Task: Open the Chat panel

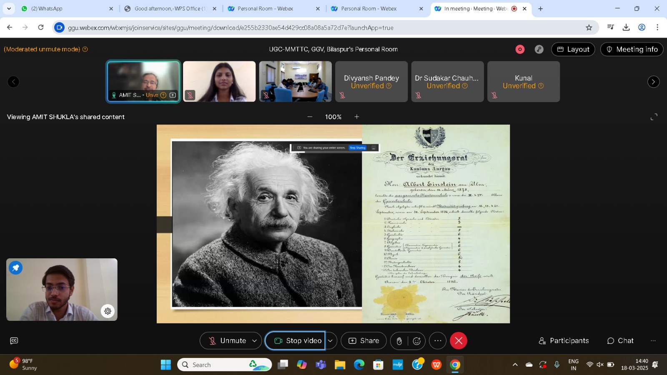Action: (620, 341)
